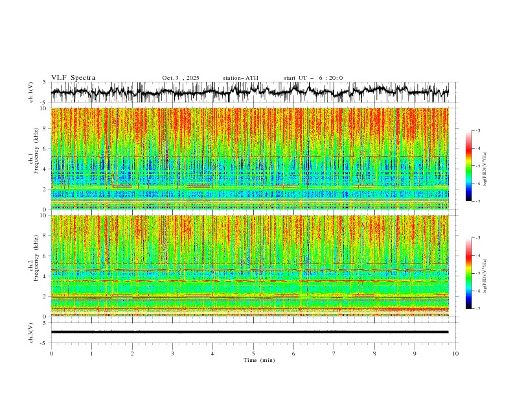Click the "VLF Spectra" plot title
This screenshot has width=513, height=397.
[x=73, y=78]
